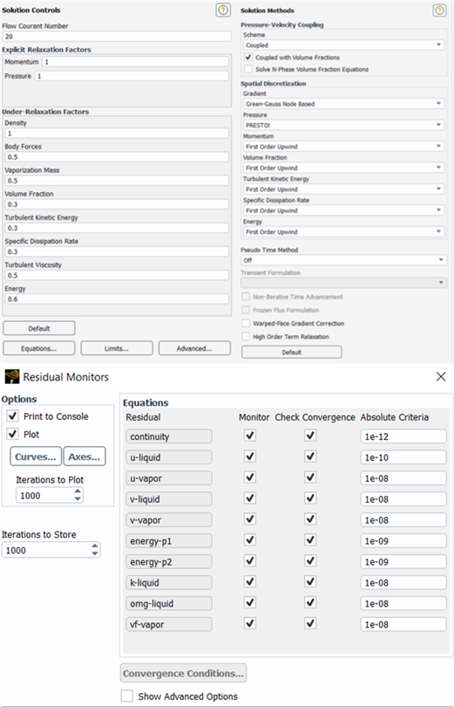Open the Pseudo Time Method dropdown

pos(343,260)
